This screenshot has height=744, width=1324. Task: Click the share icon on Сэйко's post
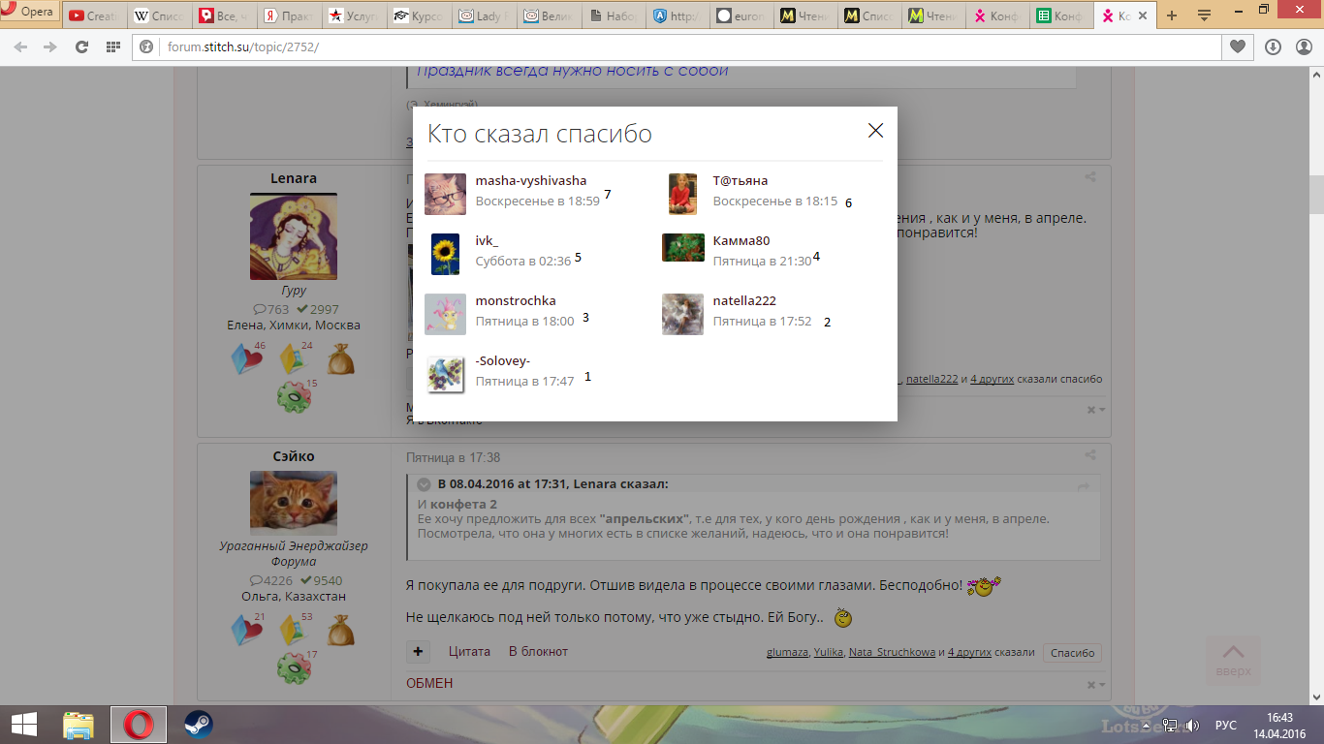tap(1090, 456)
